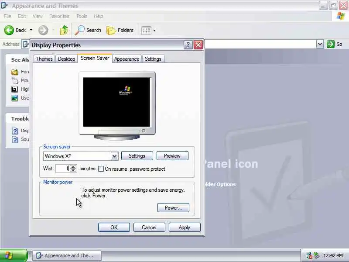
Task: Click the Preview button
Action: pyautogui.click(x=172, y=156)
